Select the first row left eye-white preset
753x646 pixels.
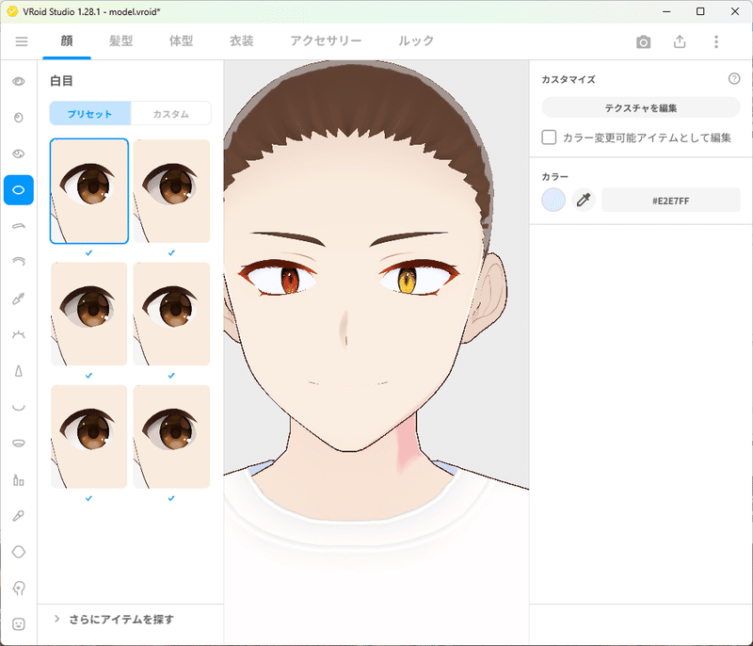click(x=89, y=191)
